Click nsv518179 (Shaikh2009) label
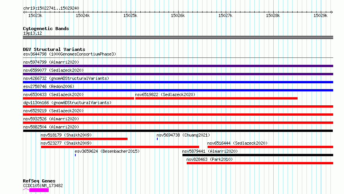The image size is (344, 194). [66, 135]
